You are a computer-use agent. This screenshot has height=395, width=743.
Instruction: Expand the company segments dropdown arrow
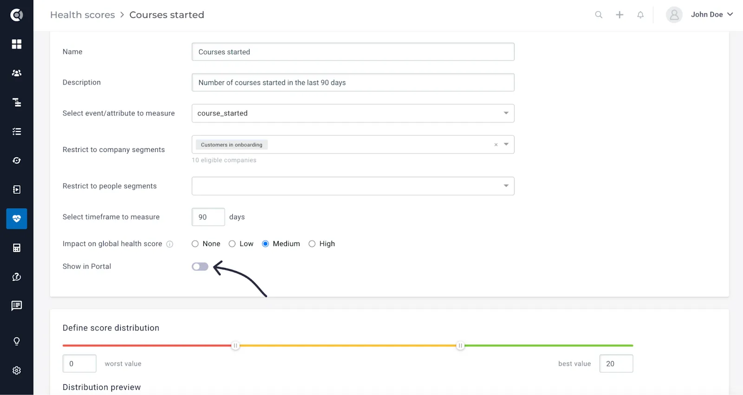tap(506, 145)
